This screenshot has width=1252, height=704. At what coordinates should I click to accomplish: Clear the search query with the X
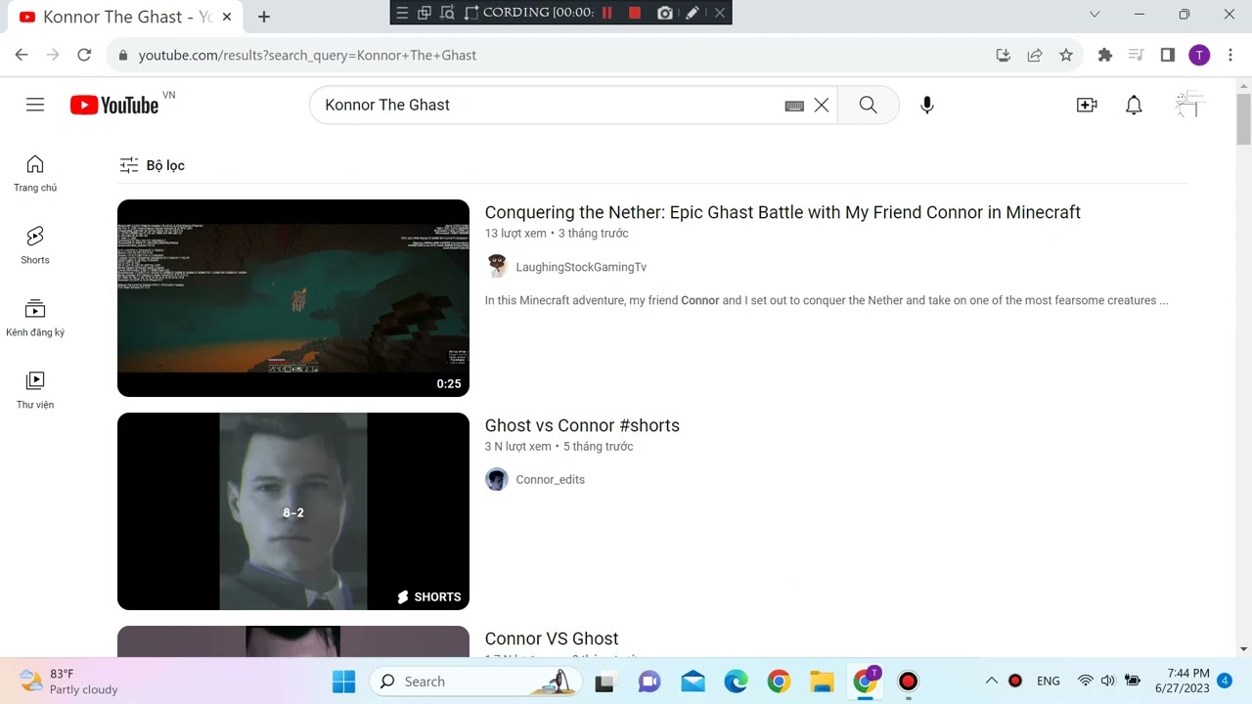pos(822,105)
